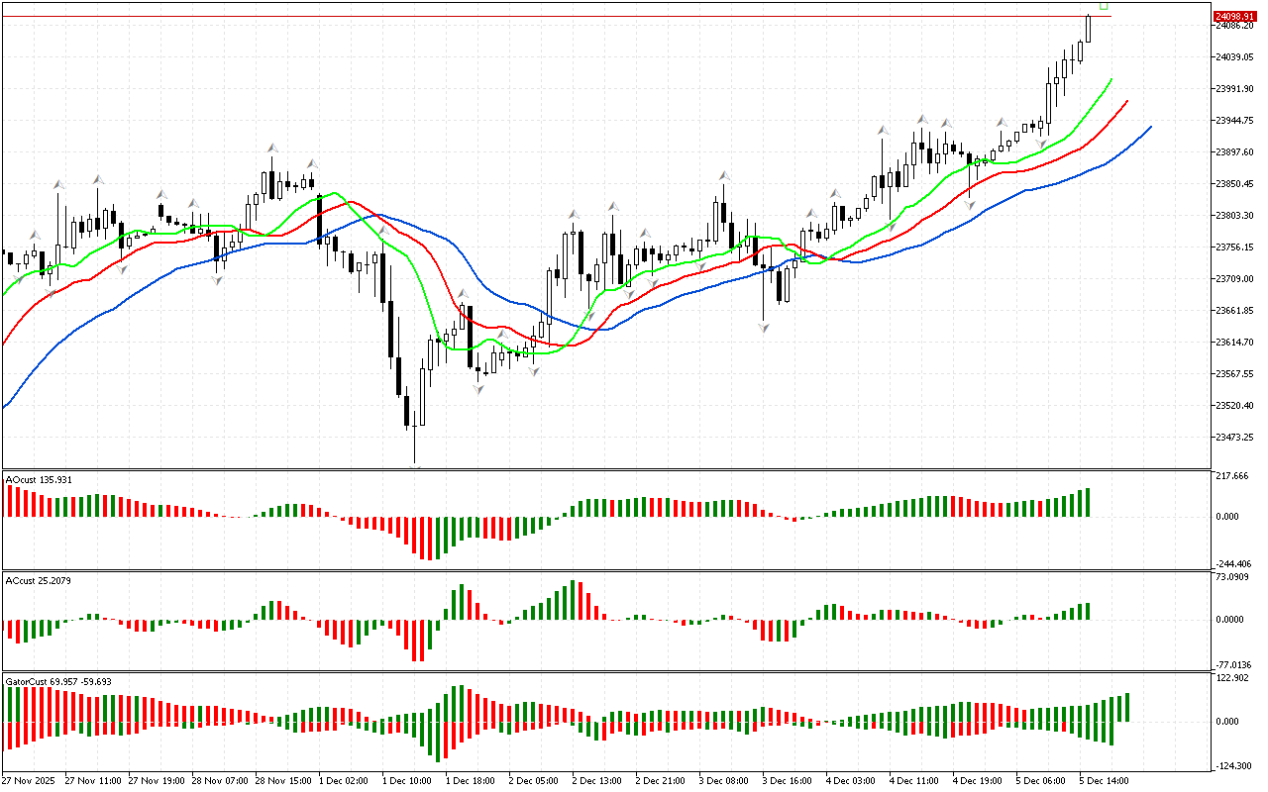Click the -124.300 Gator scale value
The width and height of the screenshot is (1268, 792).
point(1232,766)
